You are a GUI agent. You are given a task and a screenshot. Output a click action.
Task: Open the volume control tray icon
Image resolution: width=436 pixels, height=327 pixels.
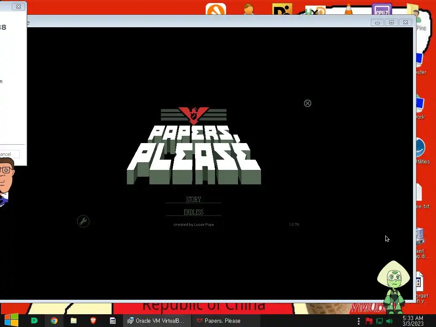(389, 321)
